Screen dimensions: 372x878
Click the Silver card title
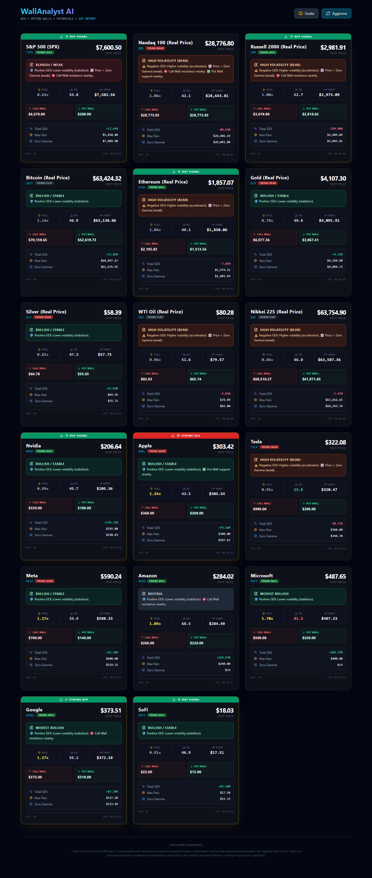pos(46,312)
